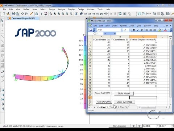Click the nv named view button
The width and height of the screenshot is (174, 131).
coord(98,14)
